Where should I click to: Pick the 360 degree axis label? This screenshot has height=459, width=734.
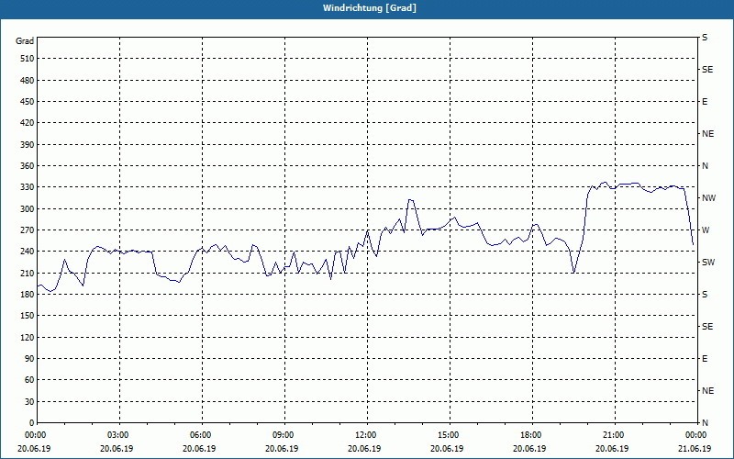tap(28, 166)
